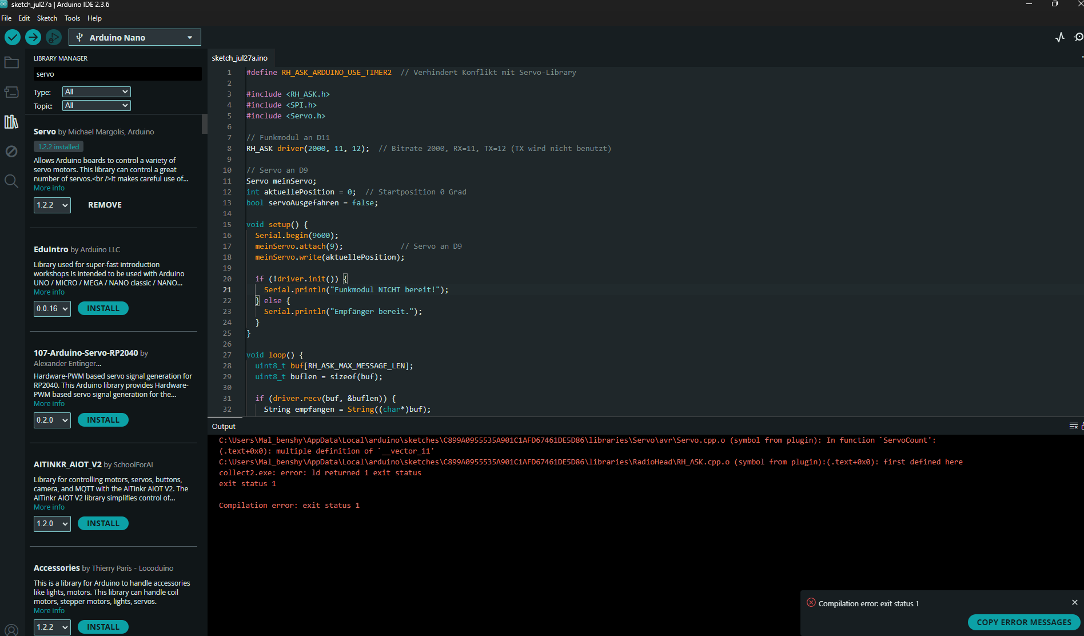Open More info for 107-Arduino-Servo-RP2040

(49, 404)
